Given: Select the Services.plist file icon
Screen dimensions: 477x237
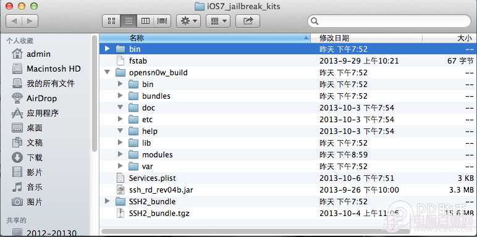Looking at the screenshot, I should 120,178.
